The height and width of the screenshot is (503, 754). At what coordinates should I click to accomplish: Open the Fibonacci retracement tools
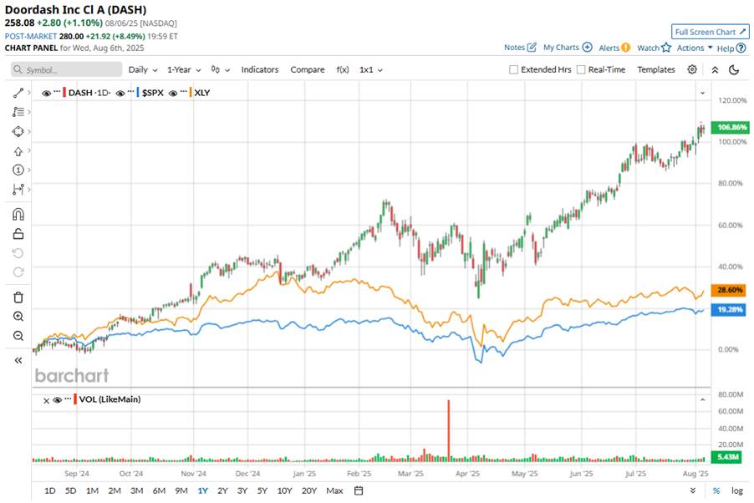(x=18, y=112)
